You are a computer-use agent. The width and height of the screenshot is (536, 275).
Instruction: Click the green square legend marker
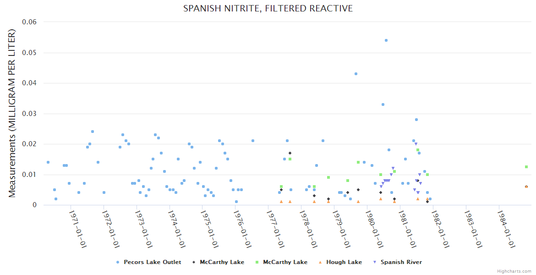(x=257, y=262)
